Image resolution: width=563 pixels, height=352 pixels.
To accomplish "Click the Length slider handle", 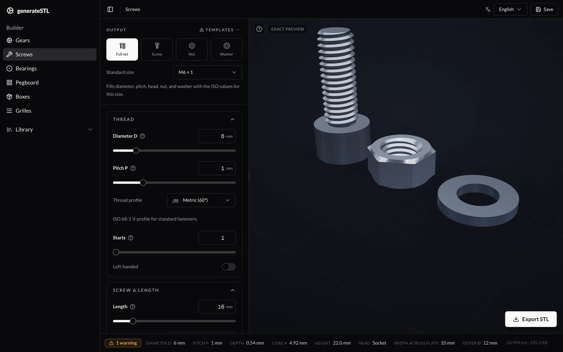I will [133, 321].
